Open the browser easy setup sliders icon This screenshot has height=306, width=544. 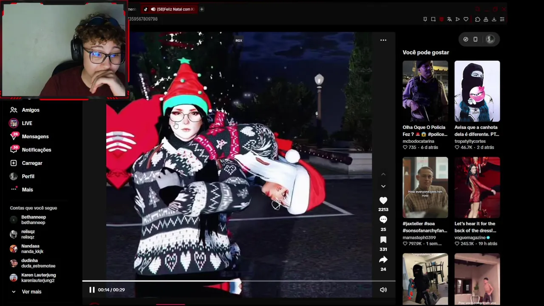click(502, 19)
